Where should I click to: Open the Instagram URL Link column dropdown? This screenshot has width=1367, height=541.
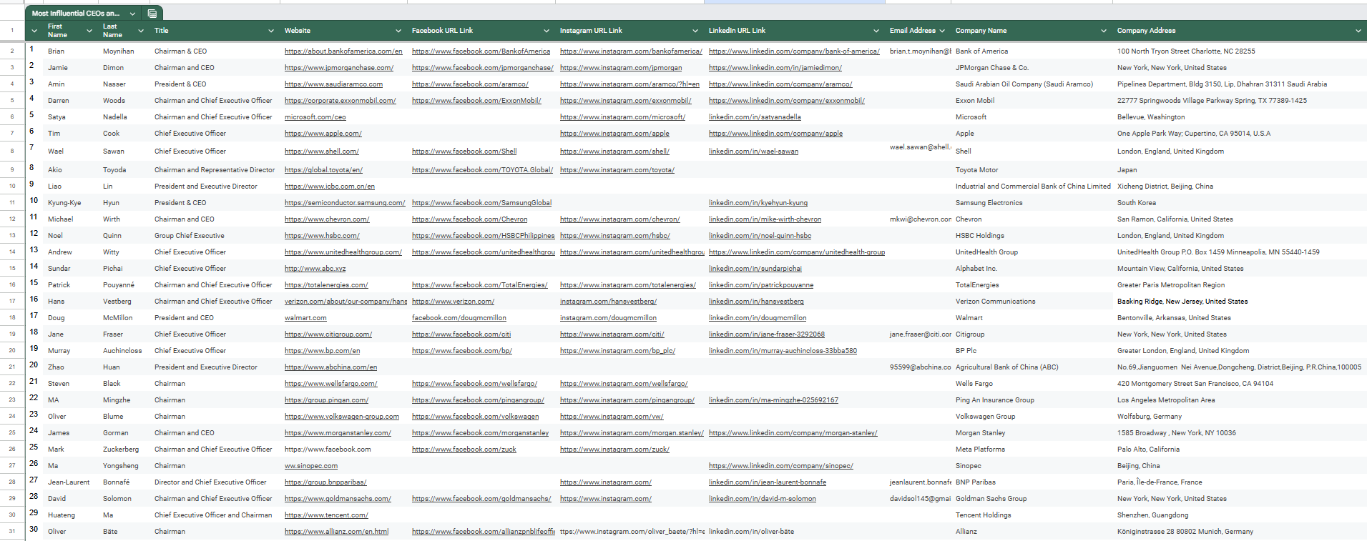point(695,31)
